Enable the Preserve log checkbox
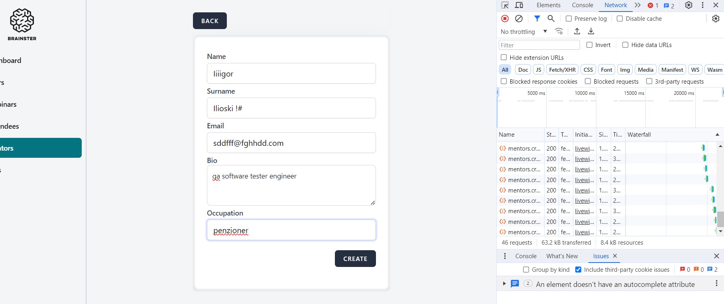The width and height of the screenshot is (724, 304). (x=569, y=19)
